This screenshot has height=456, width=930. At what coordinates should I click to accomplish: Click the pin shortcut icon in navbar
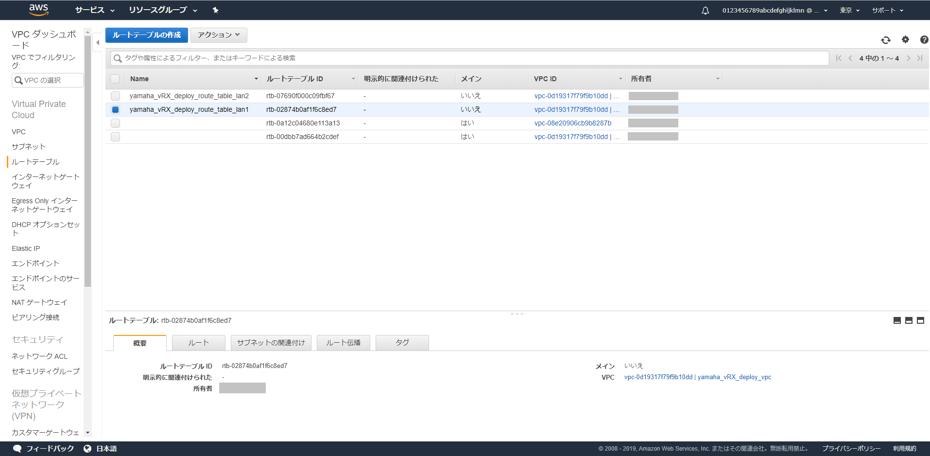click(215, 10)
